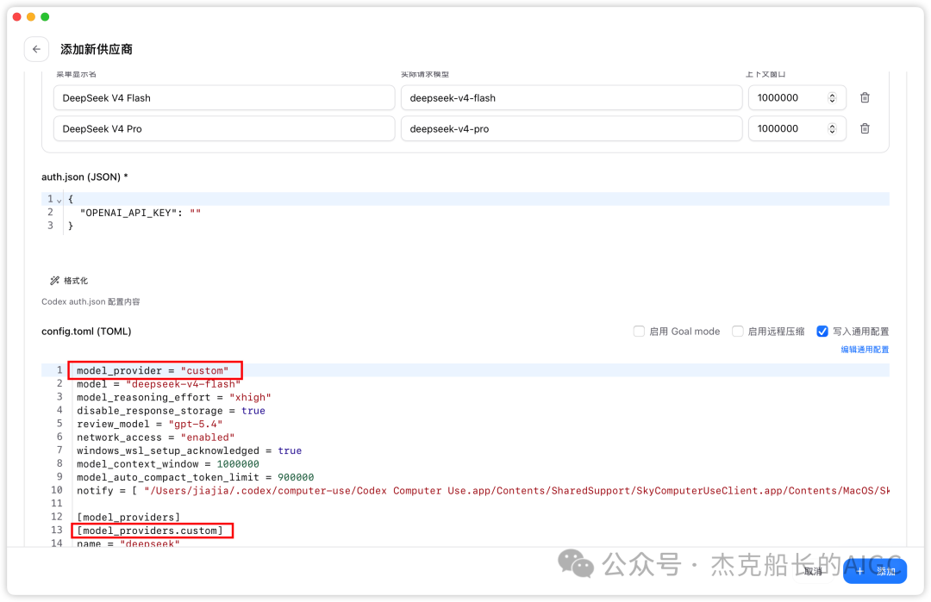
Task: Click the 格式化 format wand icon
Action: [x=54, y=281]
